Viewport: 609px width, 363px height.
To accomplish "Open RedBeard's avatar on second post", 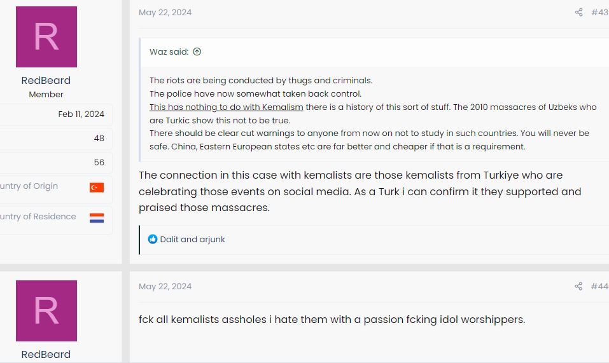I will (46, 311).
